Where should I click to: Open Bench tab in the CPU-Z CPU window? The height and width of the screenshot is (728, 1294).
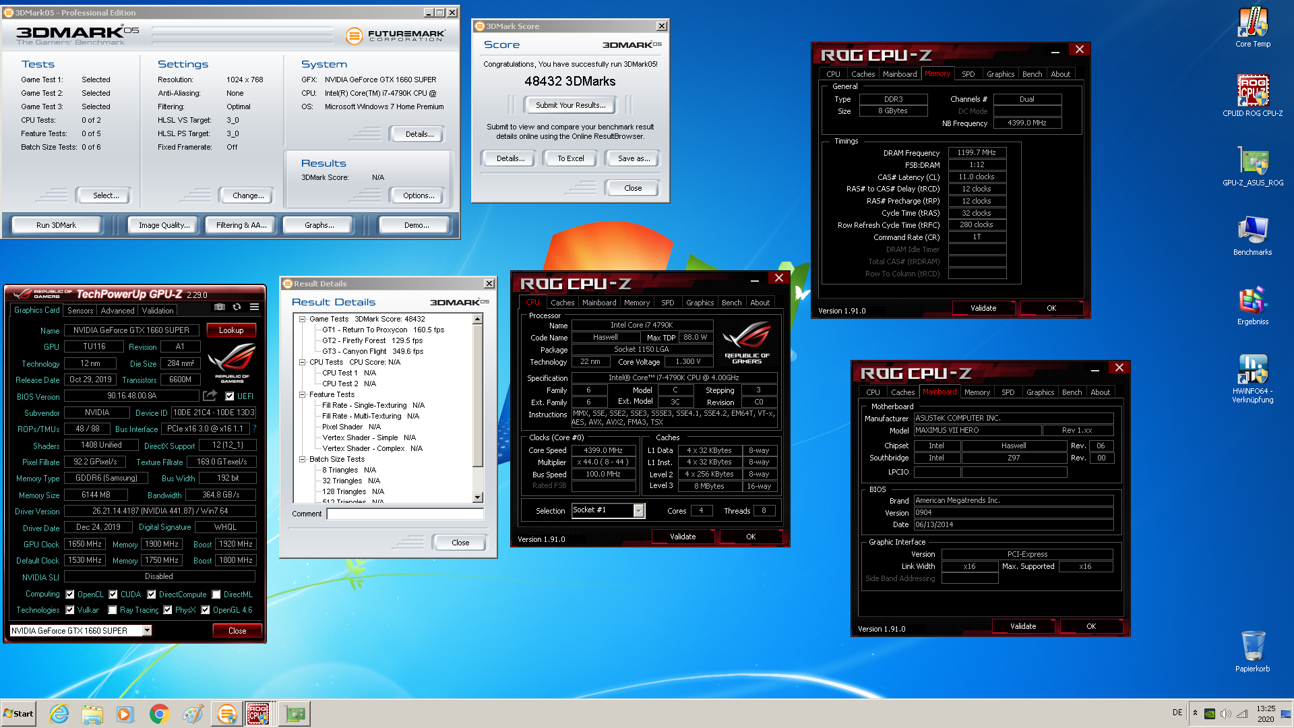click(731, 303)
